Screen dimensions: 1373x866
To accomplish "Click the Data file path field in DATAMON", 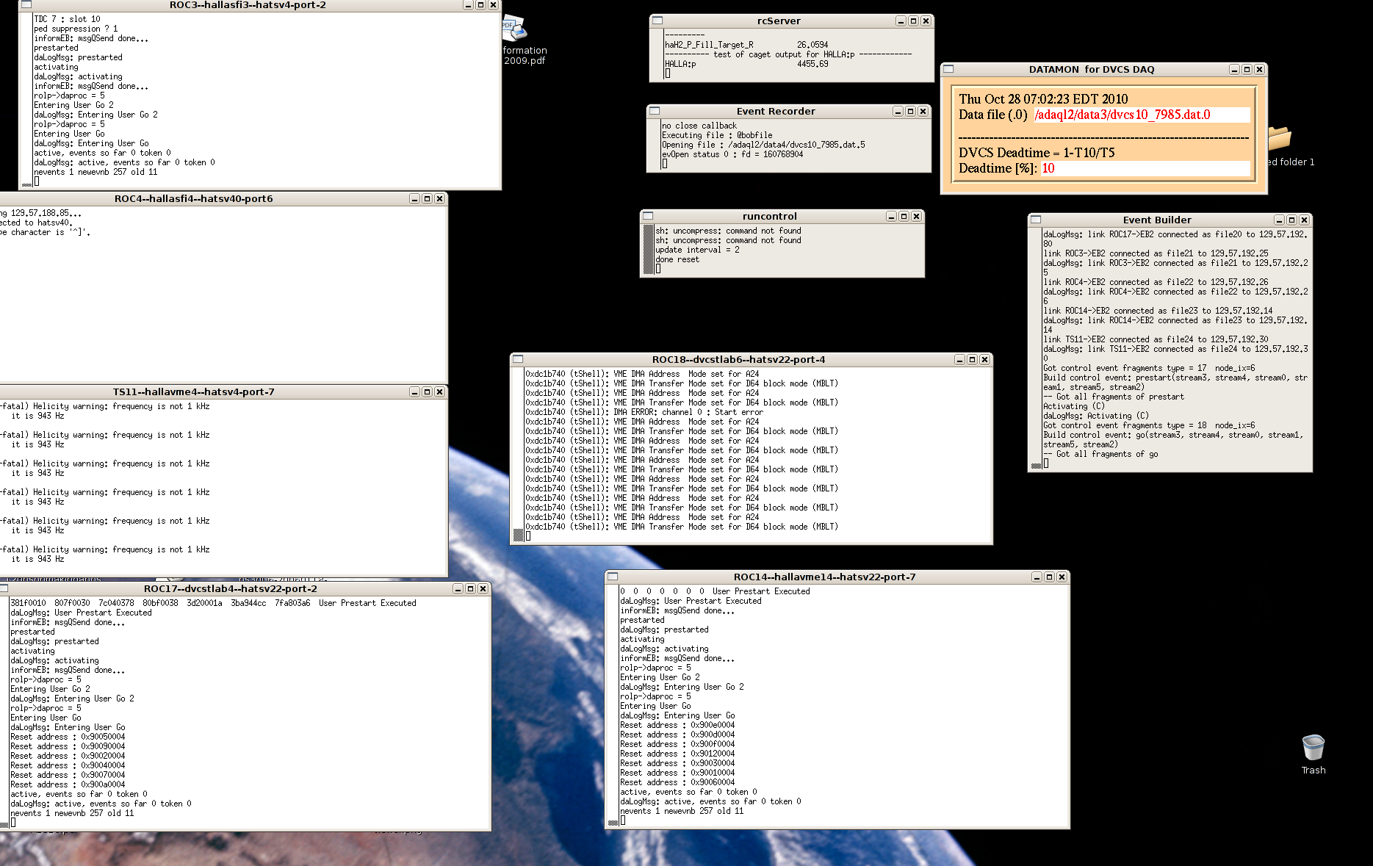I will click(1142, 115).
